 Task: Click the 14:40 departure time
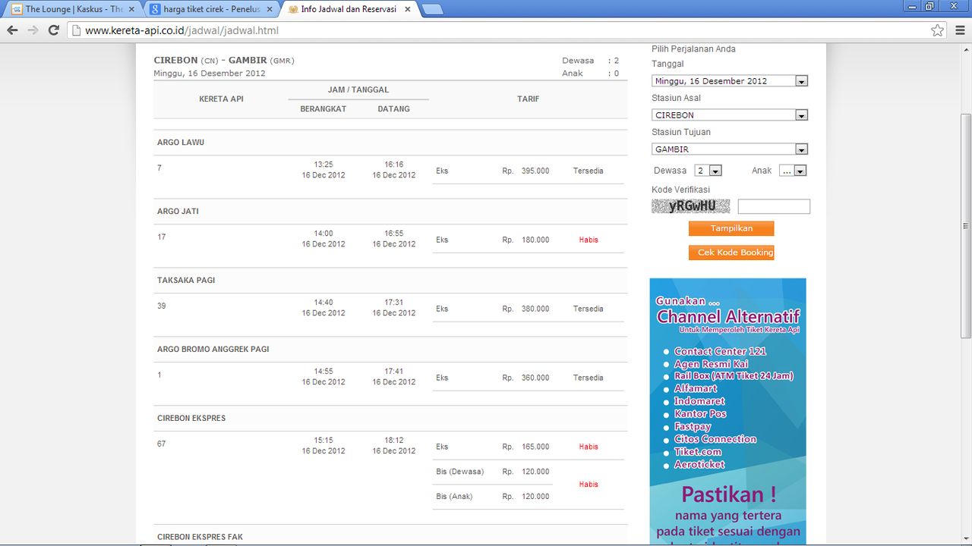(x=323, y=303)
